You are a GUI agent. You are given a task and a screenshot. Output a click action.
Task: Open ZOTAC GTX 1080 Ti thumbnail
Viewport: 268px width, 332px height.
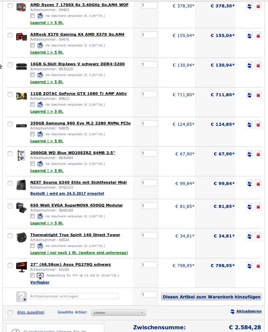tap(22, 96)
